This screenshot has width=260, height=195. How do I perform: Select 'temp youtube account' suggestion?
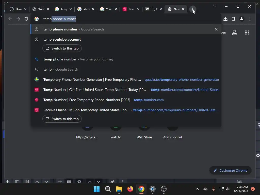126,39
